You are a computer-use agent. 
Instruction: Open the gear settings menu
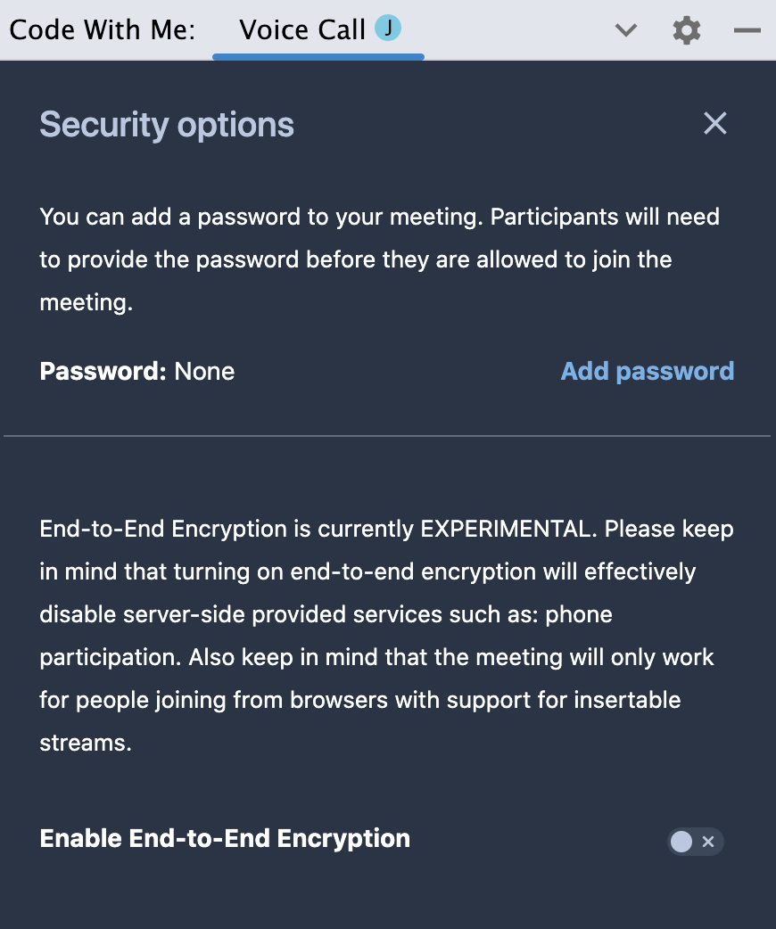point(687,29)
